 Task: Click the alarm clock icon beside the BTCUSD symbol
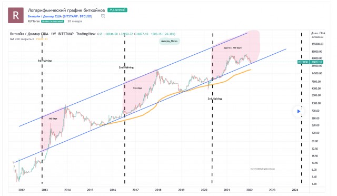(103, 16)
